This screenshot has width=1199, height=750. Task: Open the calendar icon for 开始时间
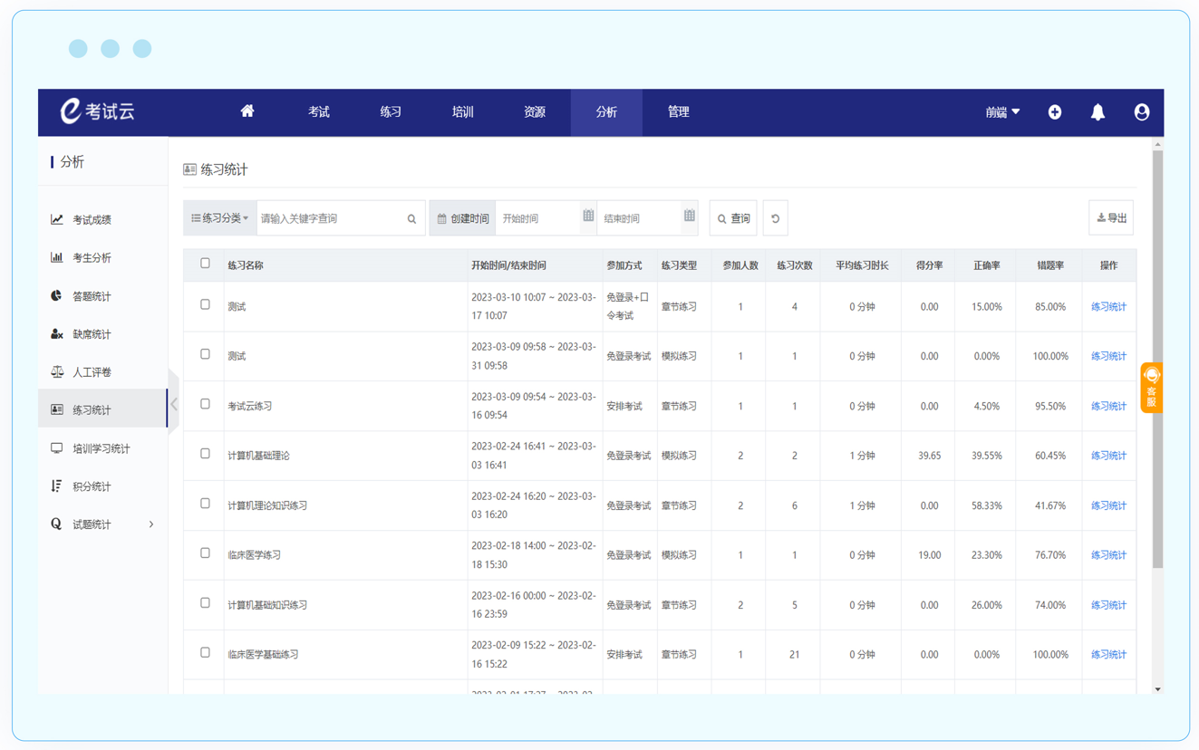[588, 216]
